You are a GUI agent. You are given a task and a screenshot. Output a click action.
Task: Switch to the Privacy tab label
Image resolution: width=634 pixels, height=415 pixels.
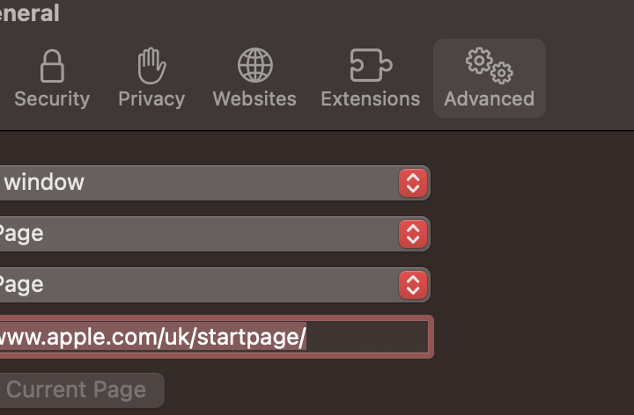click(151, 98)
